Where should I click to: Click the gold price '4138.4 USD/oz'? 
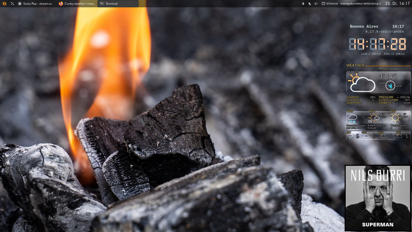pos(371,54)
